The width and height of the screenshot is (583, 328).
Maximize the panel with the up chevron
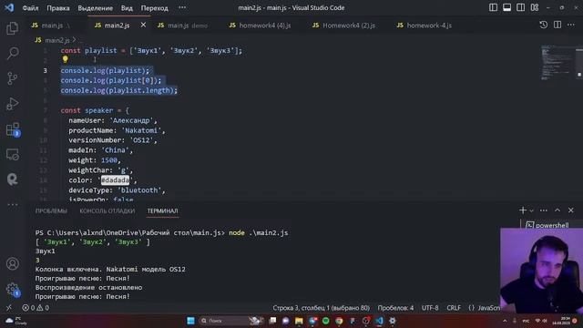coord(557,210)
